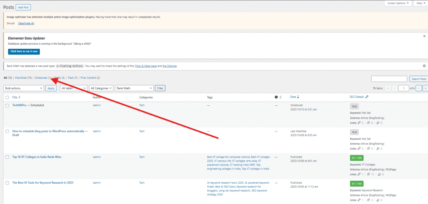
Task: Dismiss the Elementor Data Updater notice
Action: pyautogui.click(x=424, y=36)
